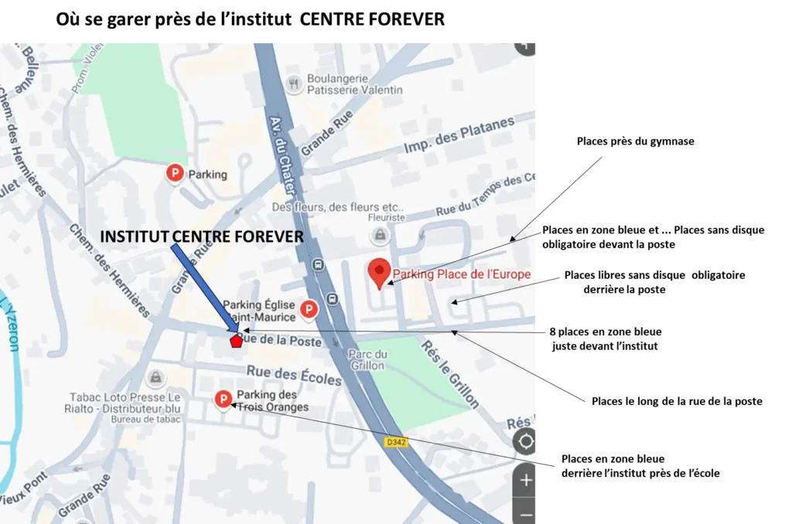
Task: Click the 'Parc du Grillon' label
Action: pos(367,360)
